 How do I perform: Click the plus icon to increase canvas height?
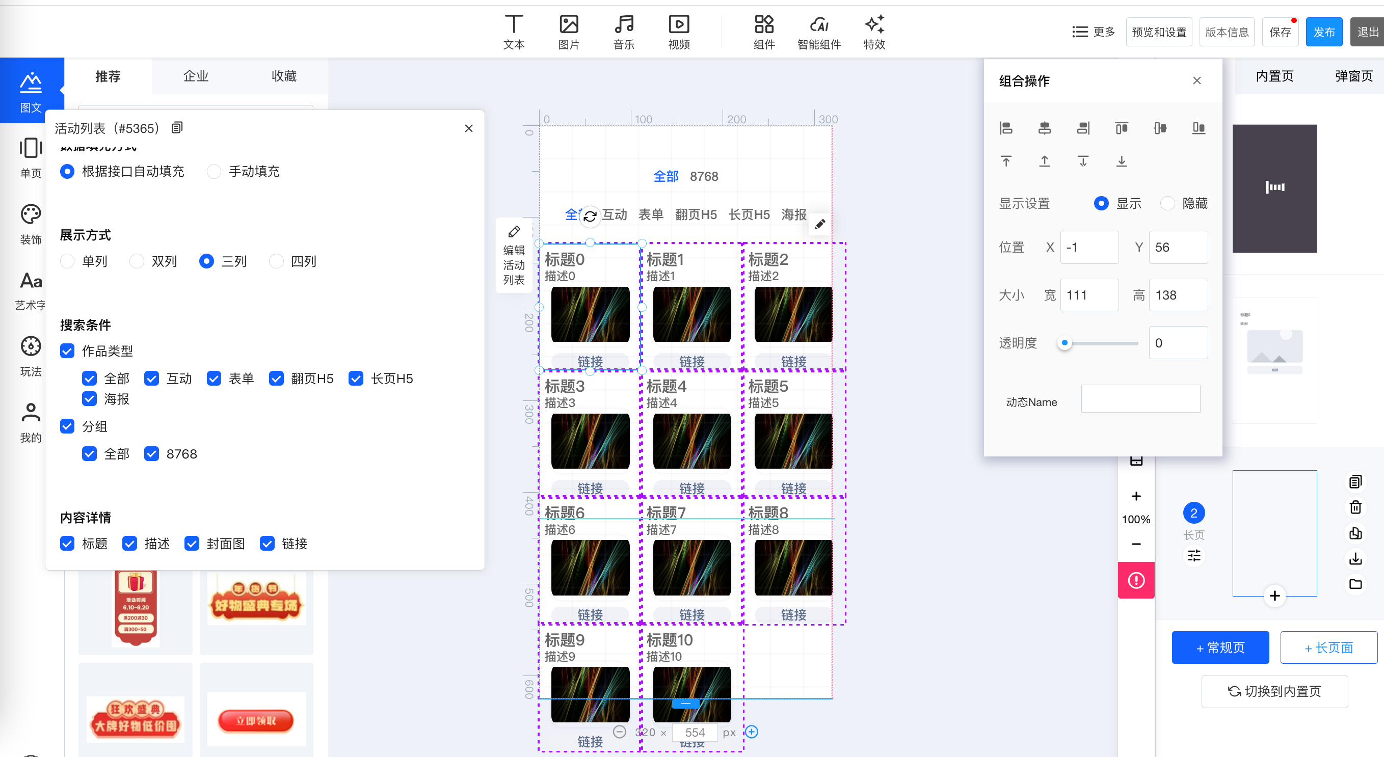click(x=752, y=732)
